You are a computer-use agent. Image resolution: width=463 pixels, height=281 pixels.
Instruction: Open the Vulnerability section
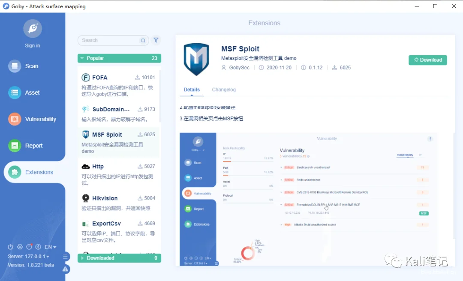32,119
